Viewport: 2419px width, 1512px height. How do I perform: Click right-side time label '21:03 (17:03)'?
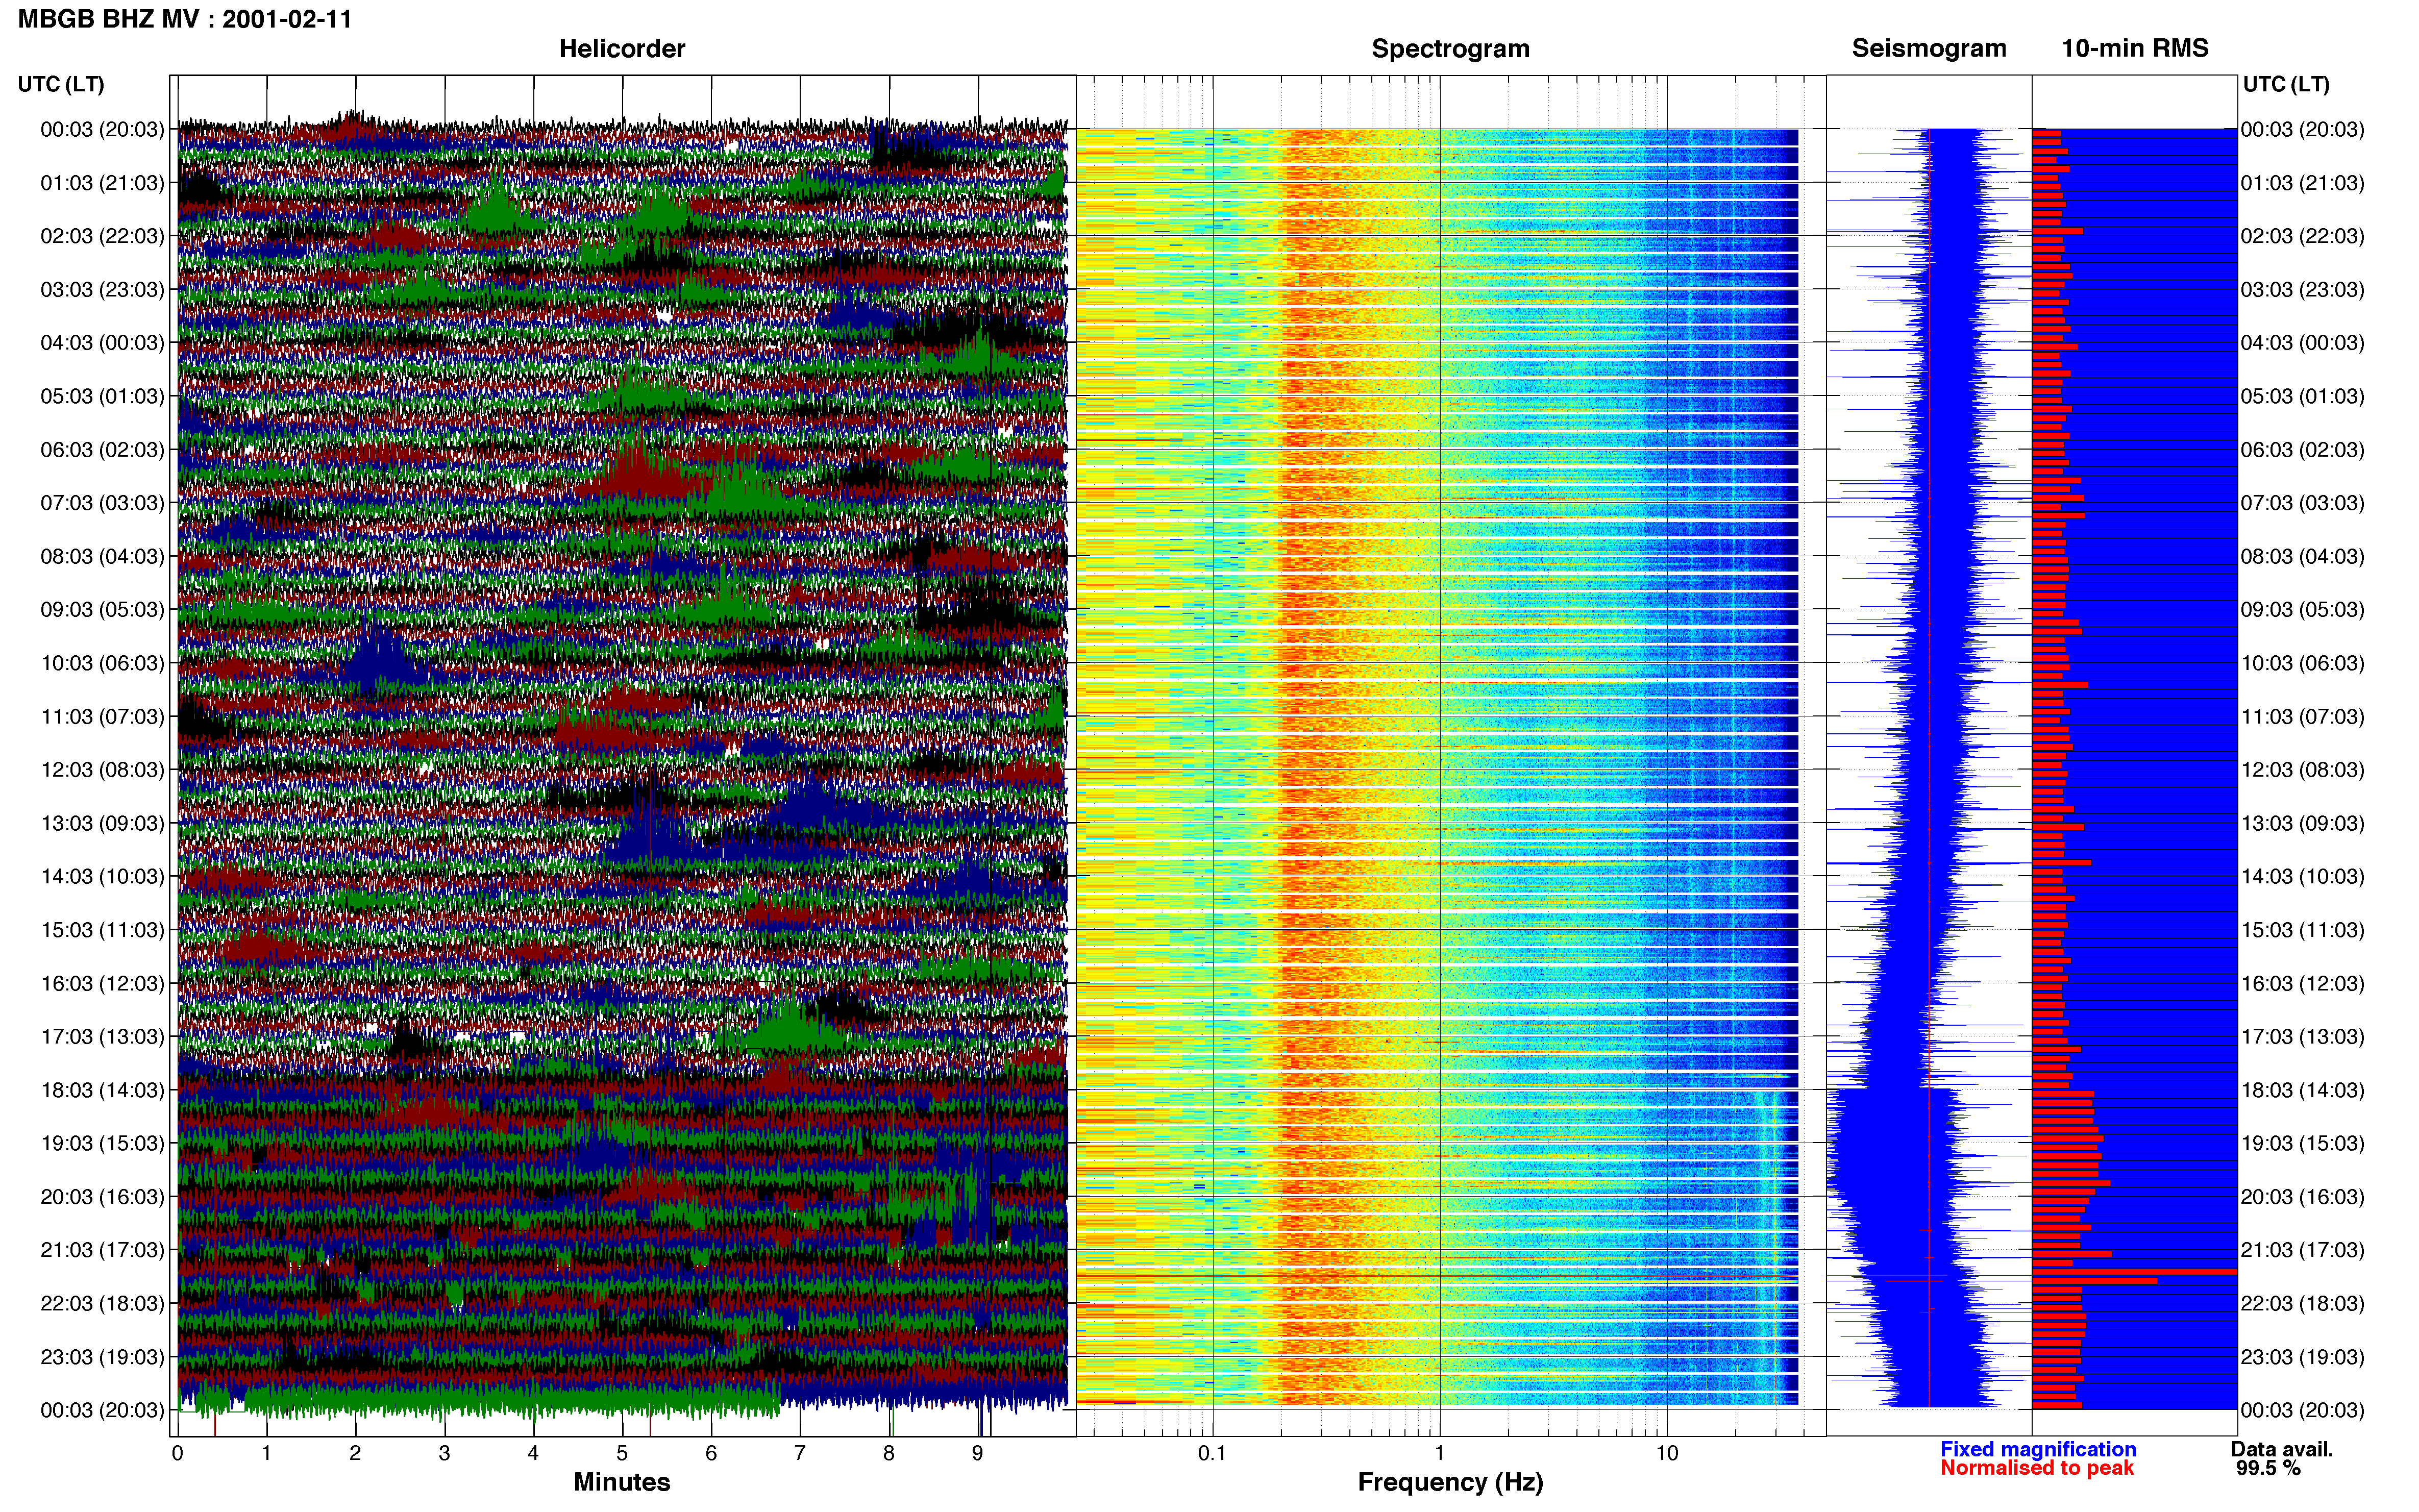[2302, 1250]
